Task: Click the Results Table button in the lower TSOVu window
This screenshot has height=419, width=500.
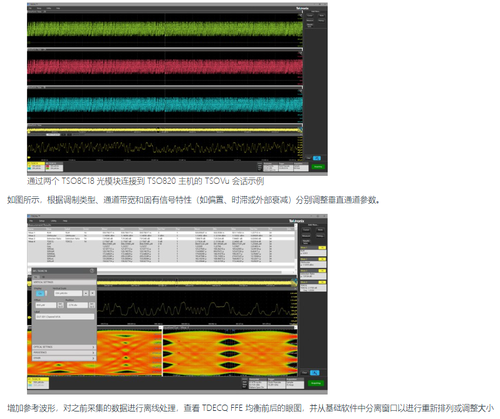Action: tap(306, 242)
